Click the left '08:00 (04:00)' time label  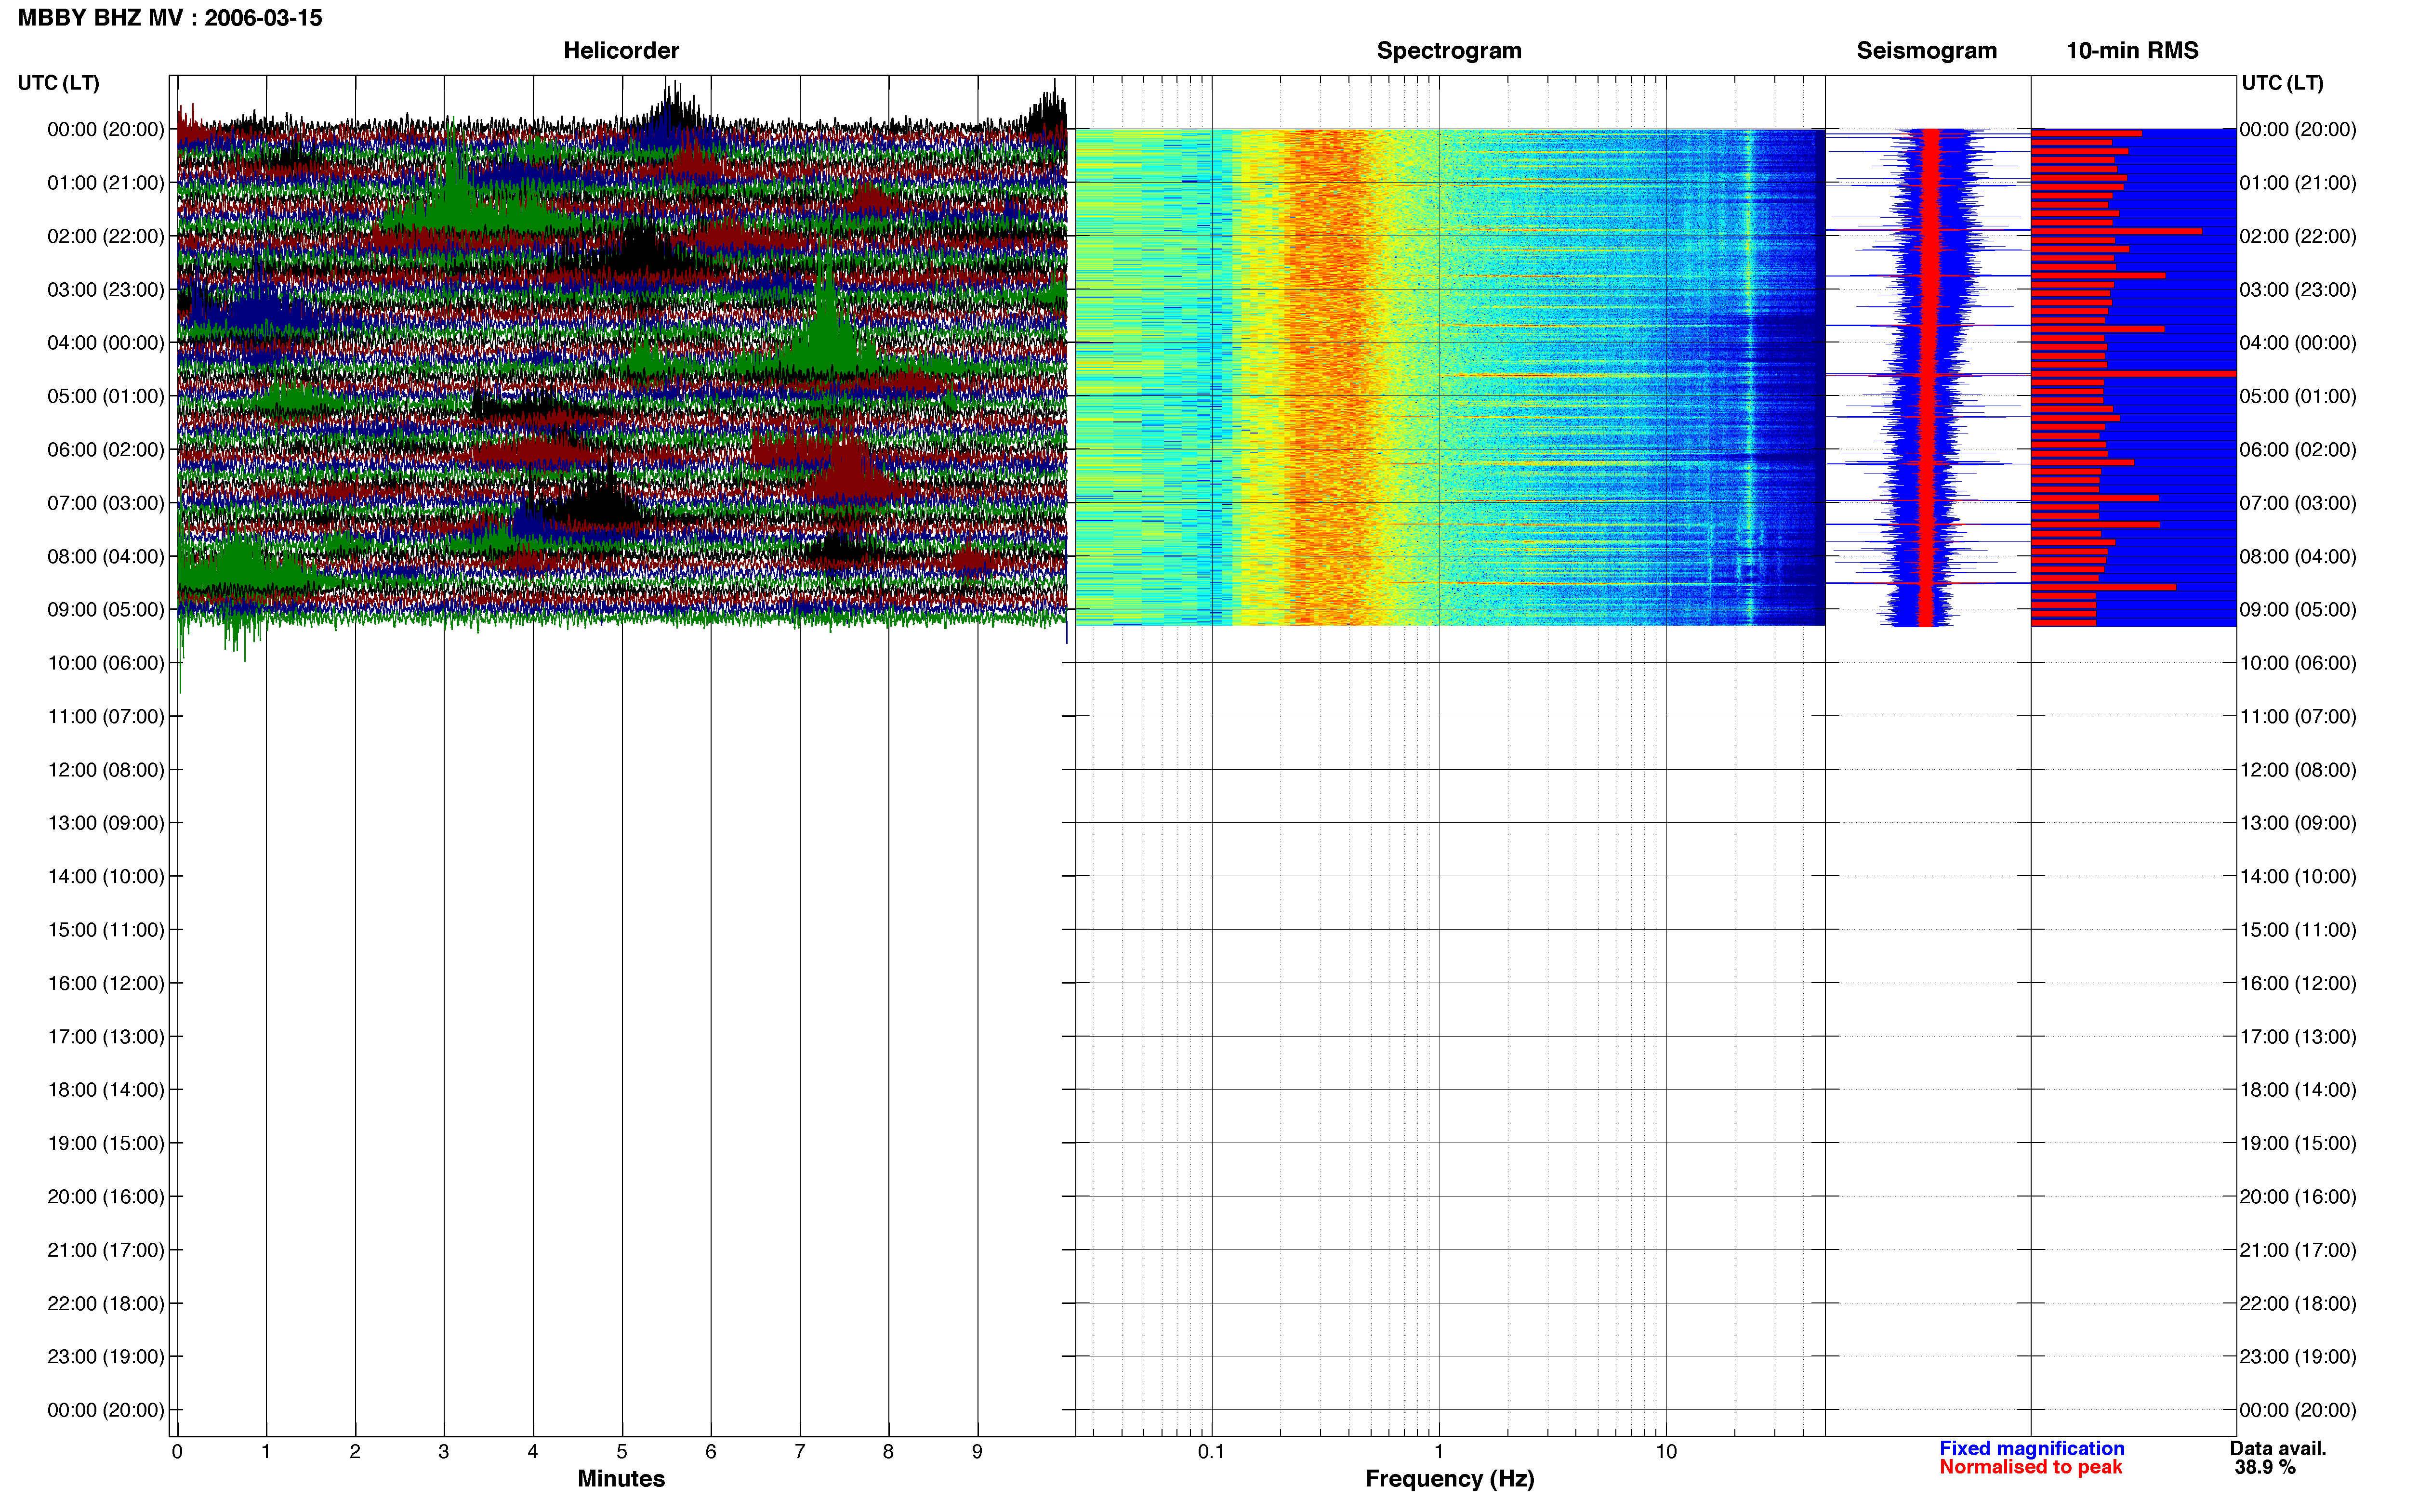pos(106,556)
